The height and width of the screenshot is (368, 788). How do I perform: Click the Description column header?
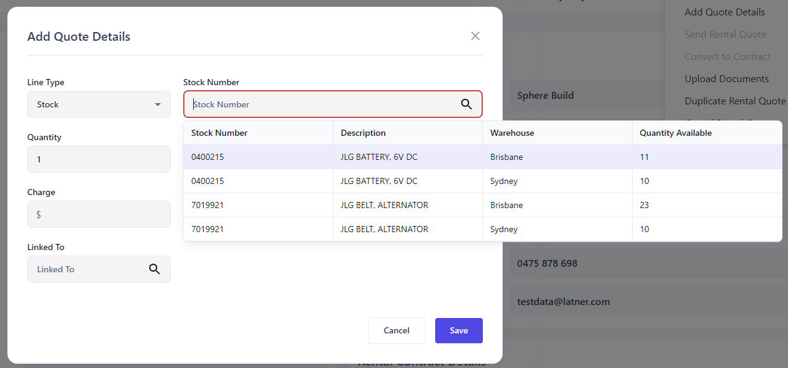pyautogui.click(x=363, y=133)
